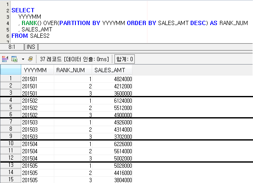The width and height of the screenshot is (253, 183).
Task: Click SALES_AMT cell 4926000
Action: (112, 122)
